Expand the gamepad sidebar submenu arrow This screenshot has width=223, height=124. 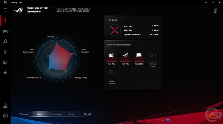pyautogui.click(x=9, y=31)
